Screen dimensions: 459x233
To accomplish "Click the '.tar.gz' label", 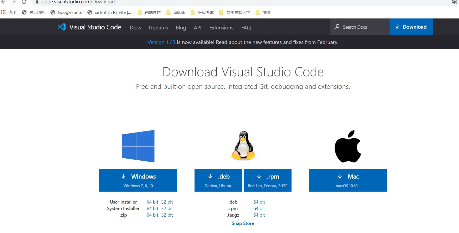I will (x=233, y=215).
